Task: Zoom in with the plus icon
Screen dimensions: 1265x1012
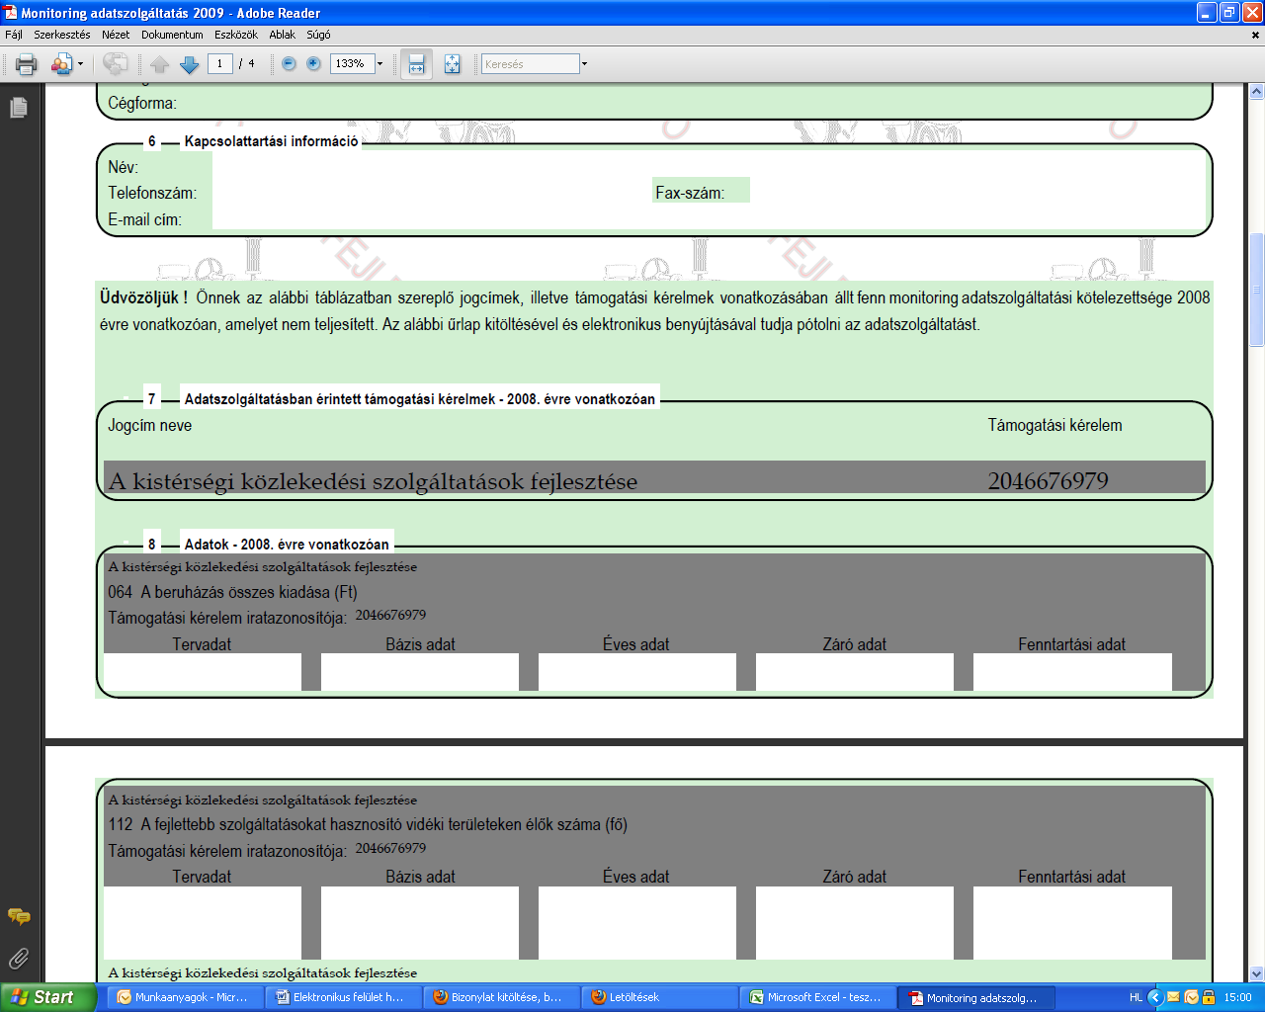Action: 313,63
